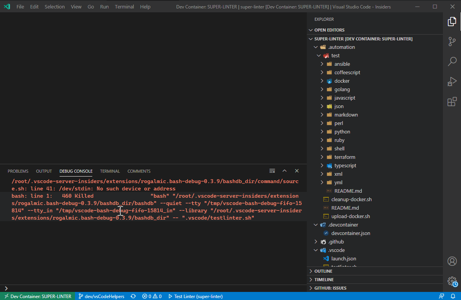
Task: Expand the markdown folder
Action: (375, 115)
